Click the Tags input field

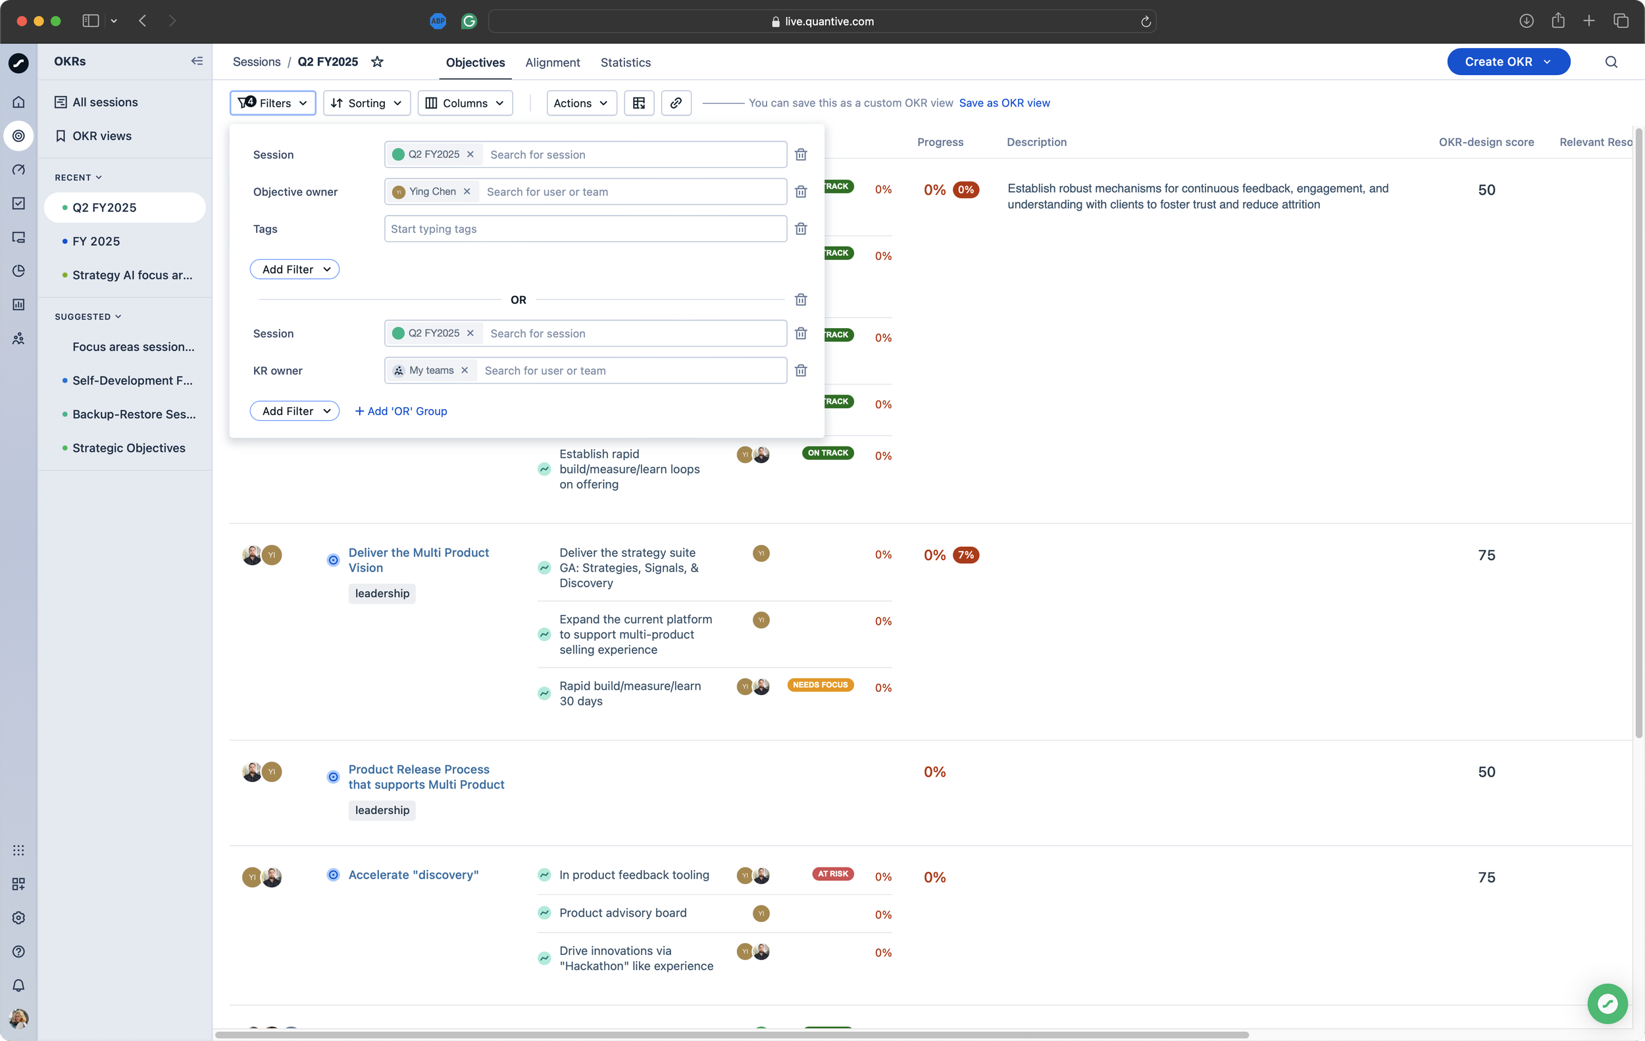tap(585, 229)
